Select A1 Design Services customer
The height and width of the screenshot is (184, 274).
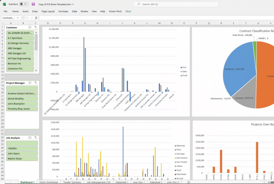(20, 43)
